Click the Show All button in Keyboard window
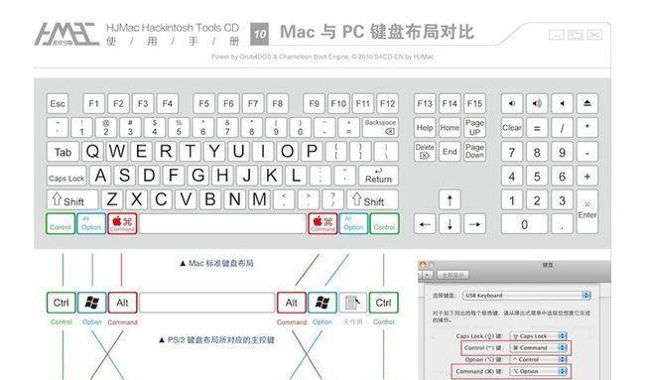 pyautogui.click(x=452, y=274)
